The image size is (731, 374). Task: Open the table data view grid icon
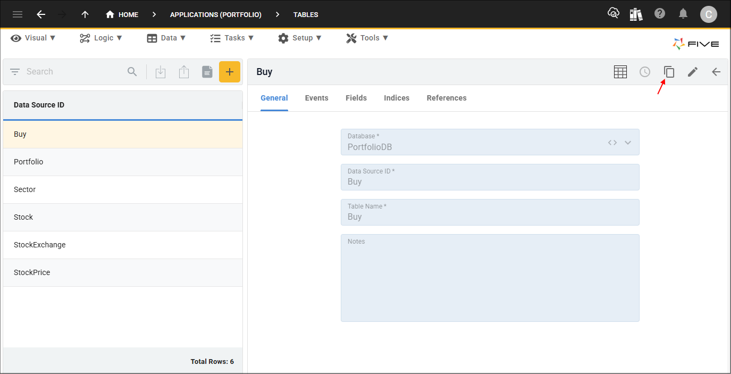pyautogui.click(x=620, y=72)
